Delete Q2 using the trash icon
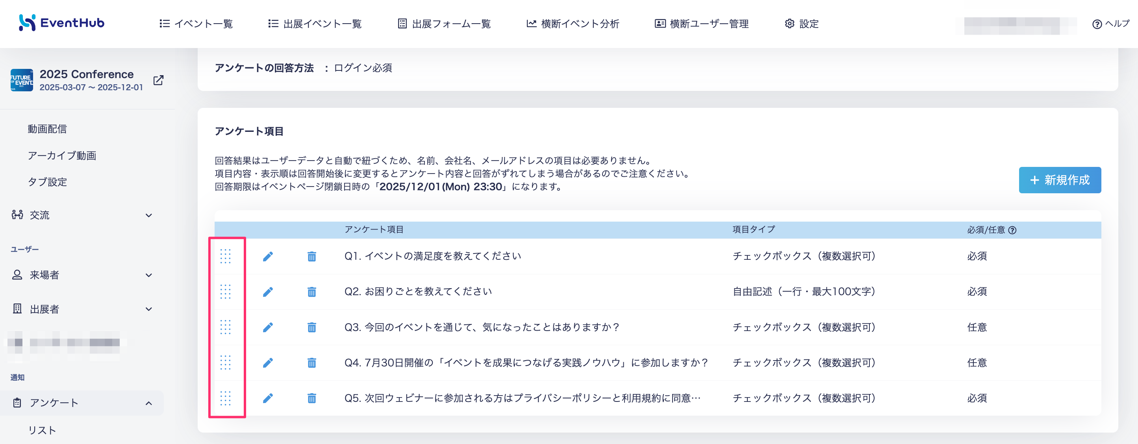The image size is (1138, 444). coord(311,292)
